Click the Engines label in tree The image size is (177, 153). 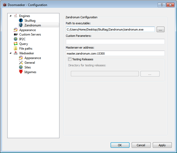coord(25,16)
